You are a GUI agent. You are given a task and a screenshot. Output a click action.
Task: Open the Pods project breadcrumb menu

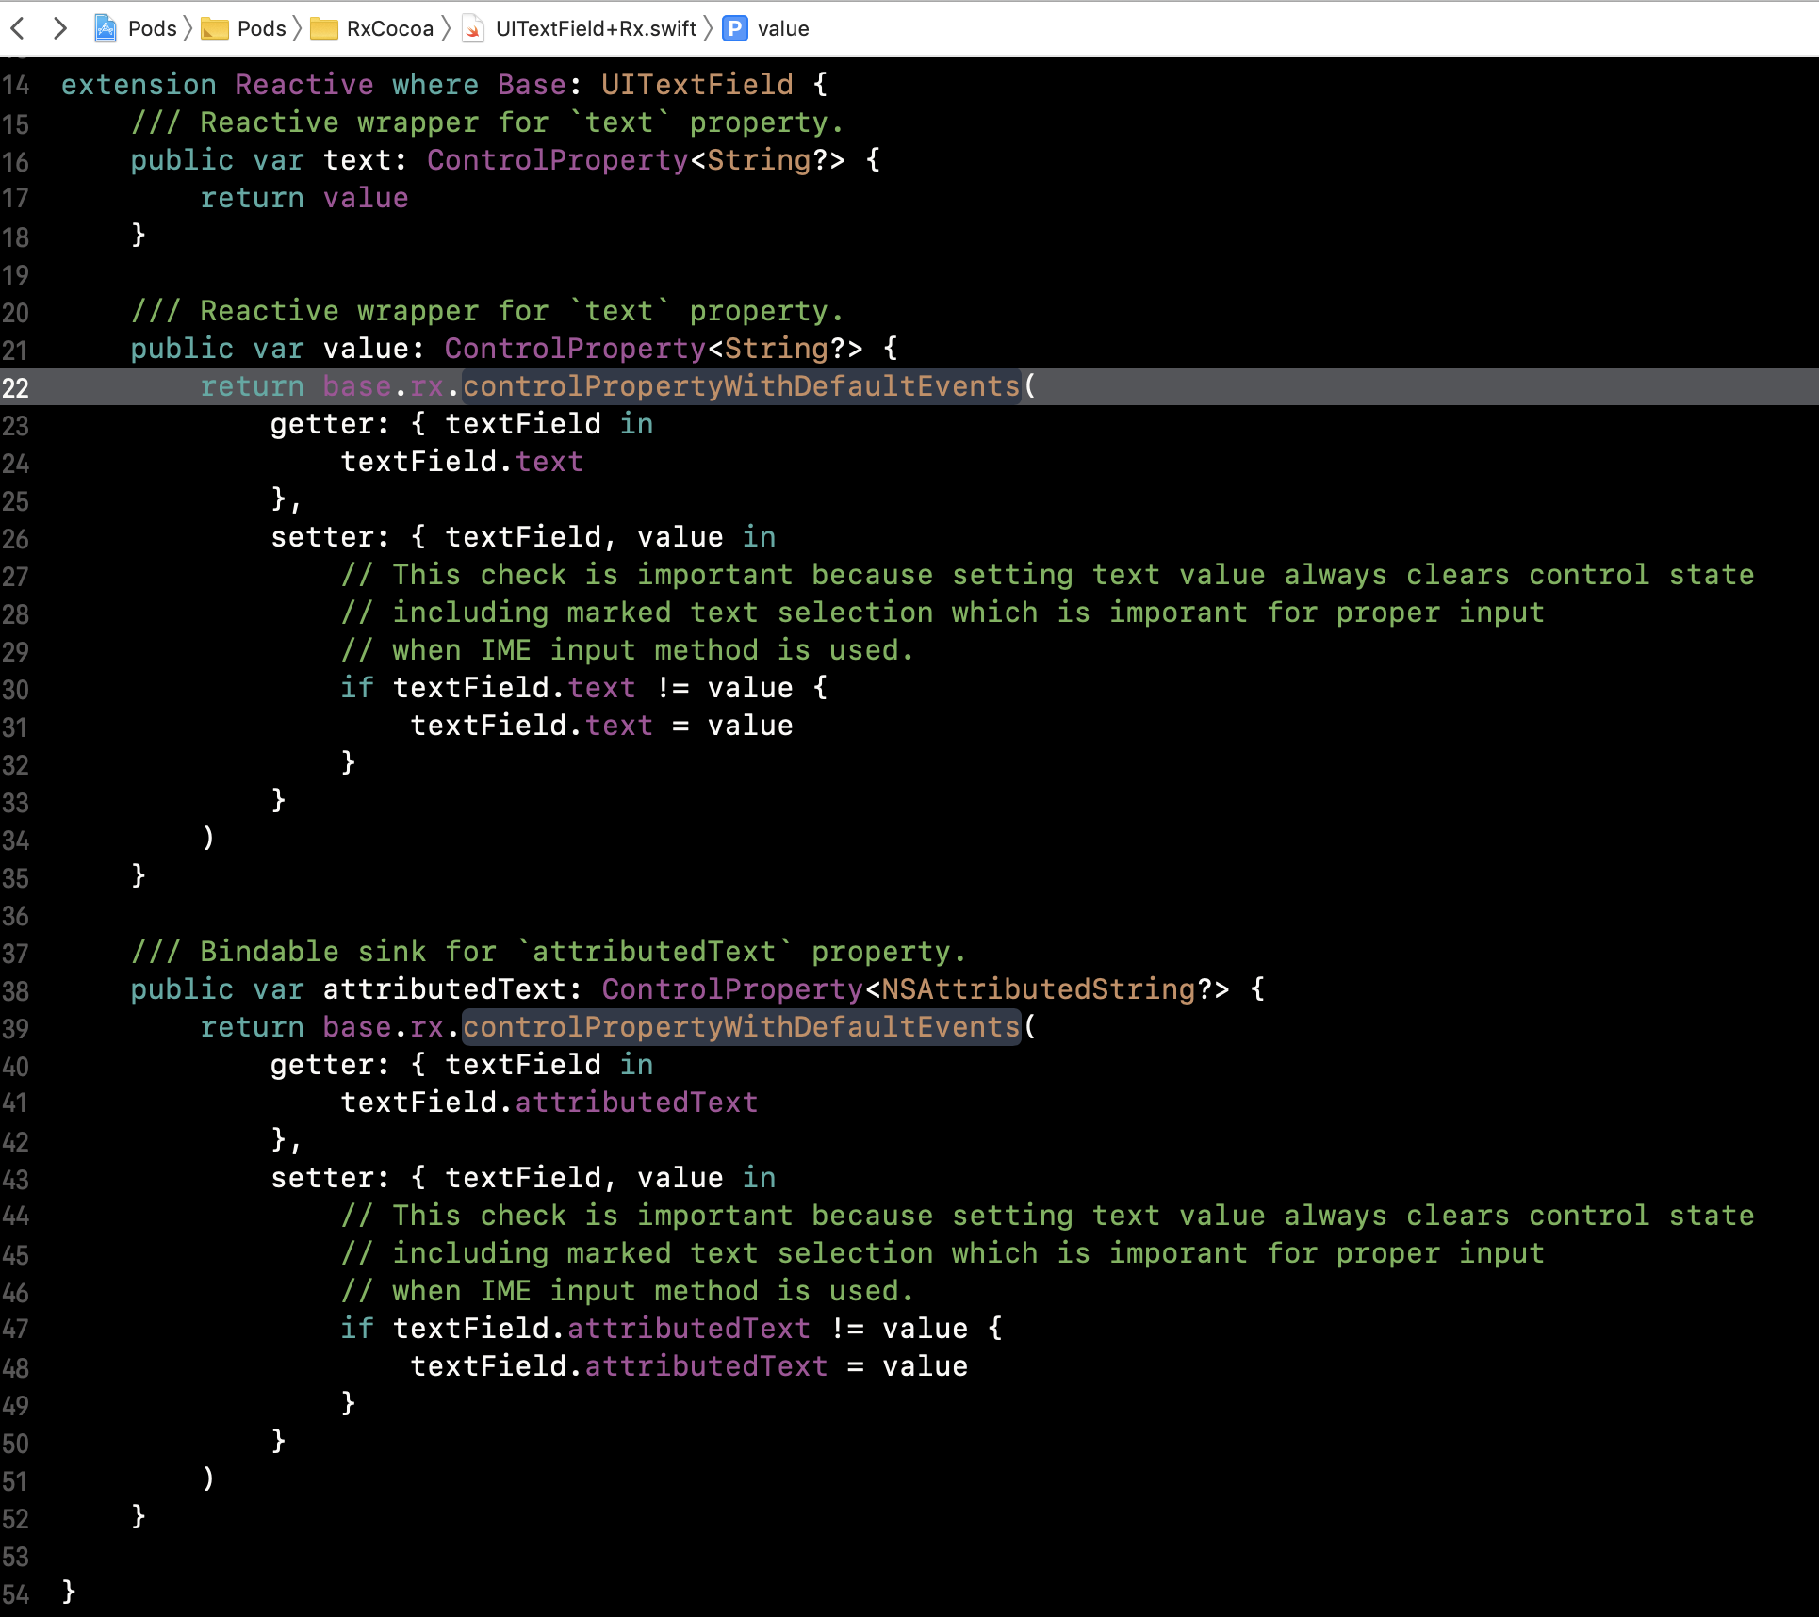click(x=152, y=28)
